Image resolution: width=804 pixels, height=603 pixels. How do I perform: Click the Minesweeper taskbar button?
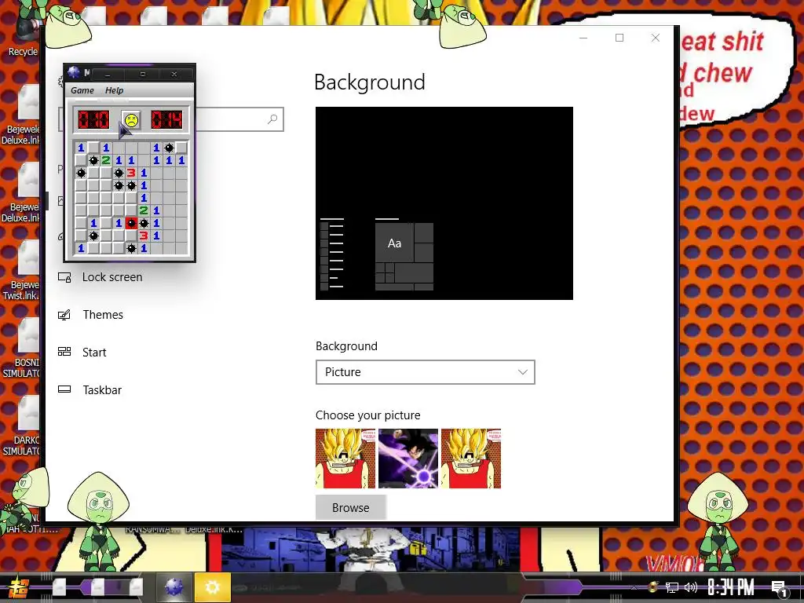pos(174,587)
